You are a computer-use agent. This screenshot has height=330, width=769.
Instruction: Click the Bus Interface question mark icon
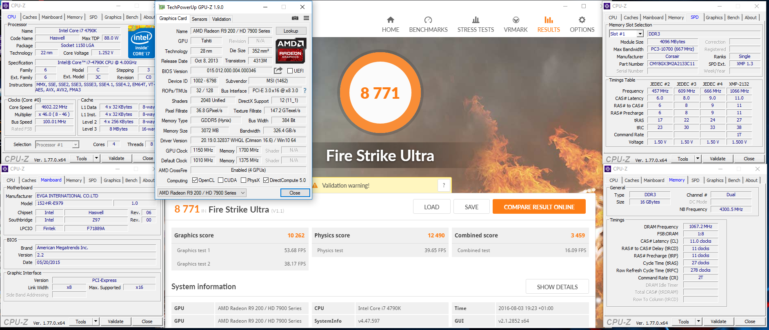tap(305, 91)
